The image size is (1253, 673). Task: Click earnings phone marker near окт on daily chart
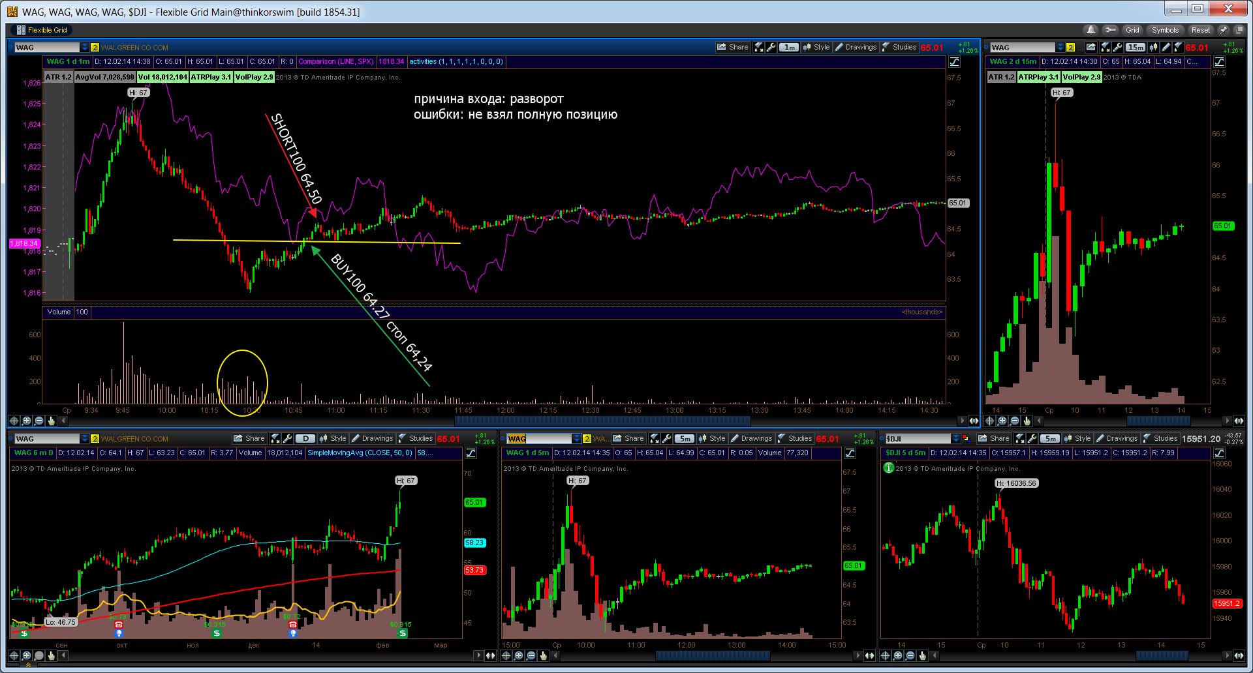coord(119,625)
